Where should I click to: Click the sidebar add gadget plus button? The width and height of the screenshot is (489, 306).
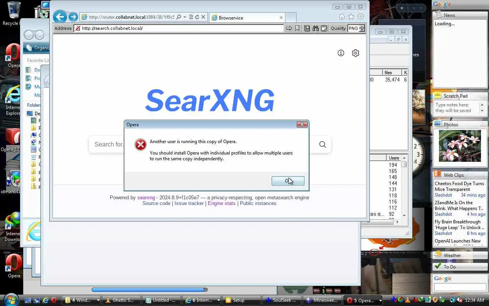click(x=402, y=8)
